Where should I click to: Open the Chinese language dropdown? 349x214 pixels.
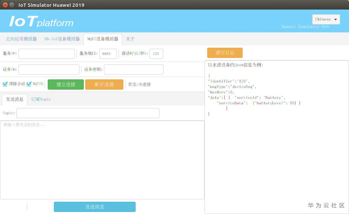326,19
